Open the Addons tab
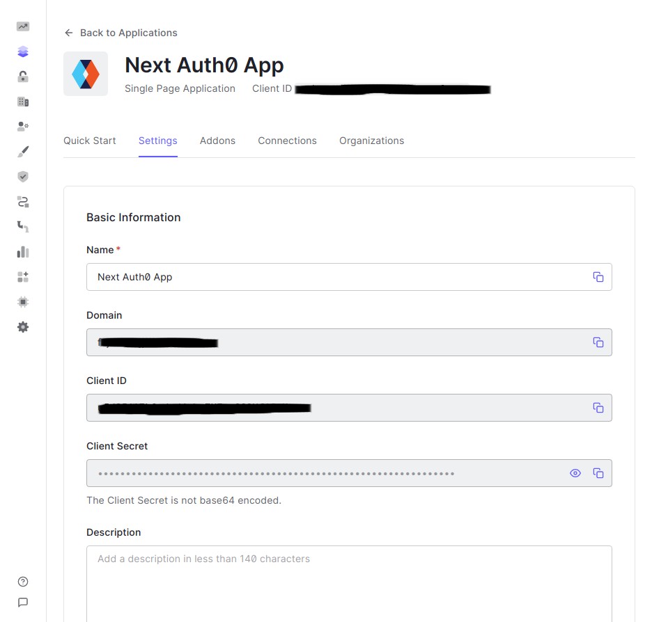Image resolution: width=652 pixels, height=622 pixels. (217, 141)
